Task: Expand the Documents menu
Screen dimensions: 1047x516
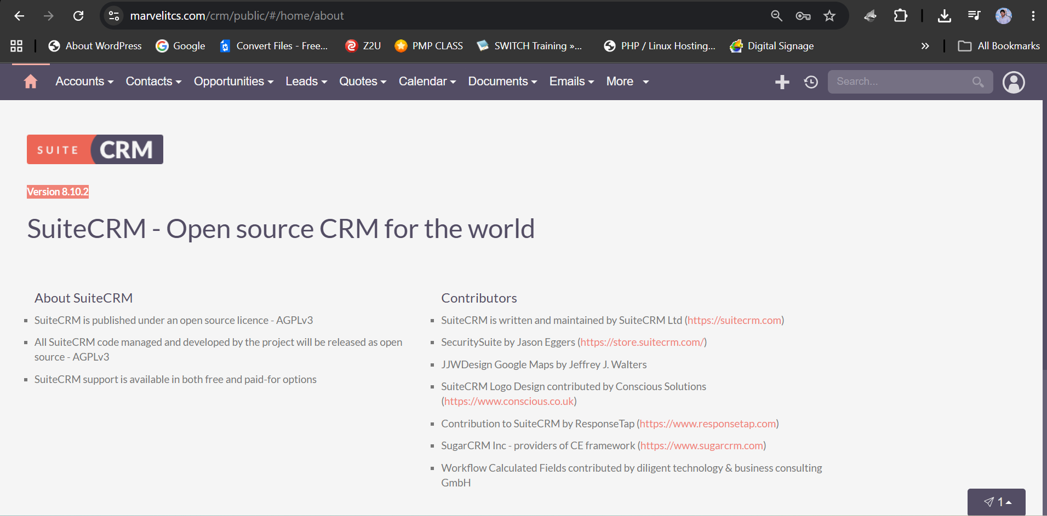Action: coord(502,82)
